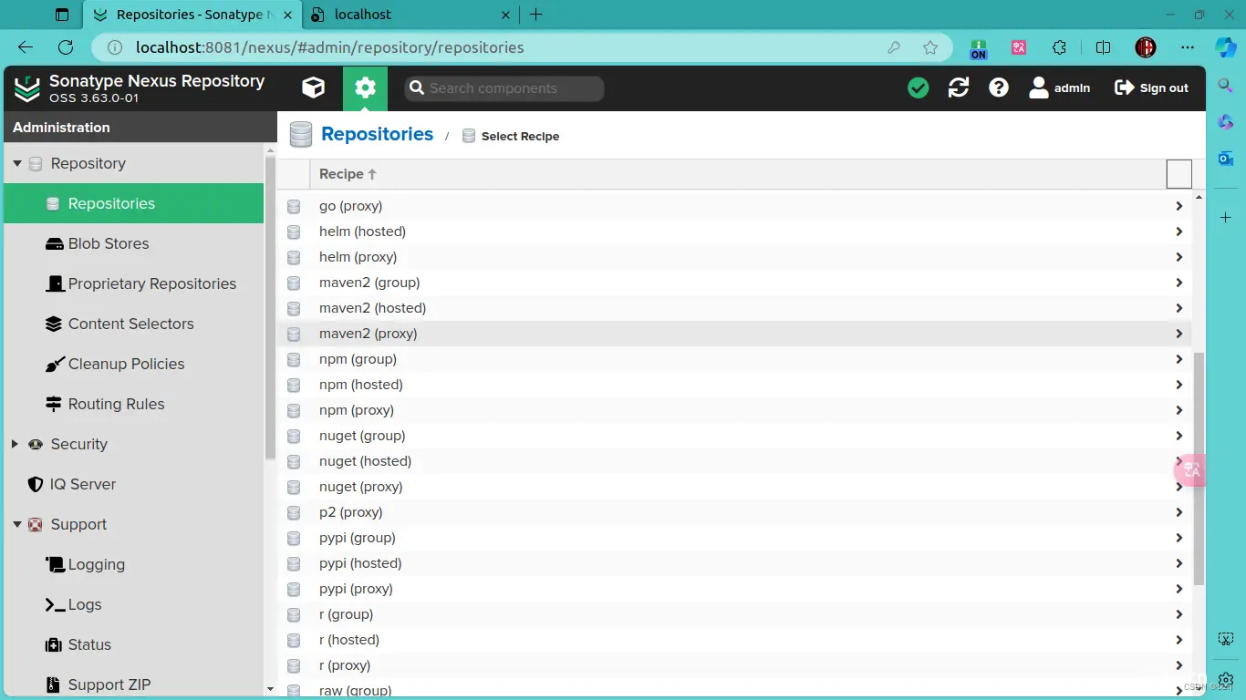The image size is (1246, 700).
Task: Click the green system status check icon
Action: (x=919, y=87)
